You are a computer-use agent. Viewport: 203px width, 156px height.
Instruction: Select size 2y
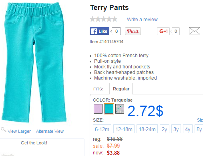165,129
